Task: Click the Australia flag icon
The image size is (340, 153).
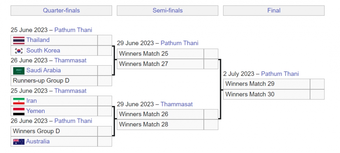Action: pos(19,141)
